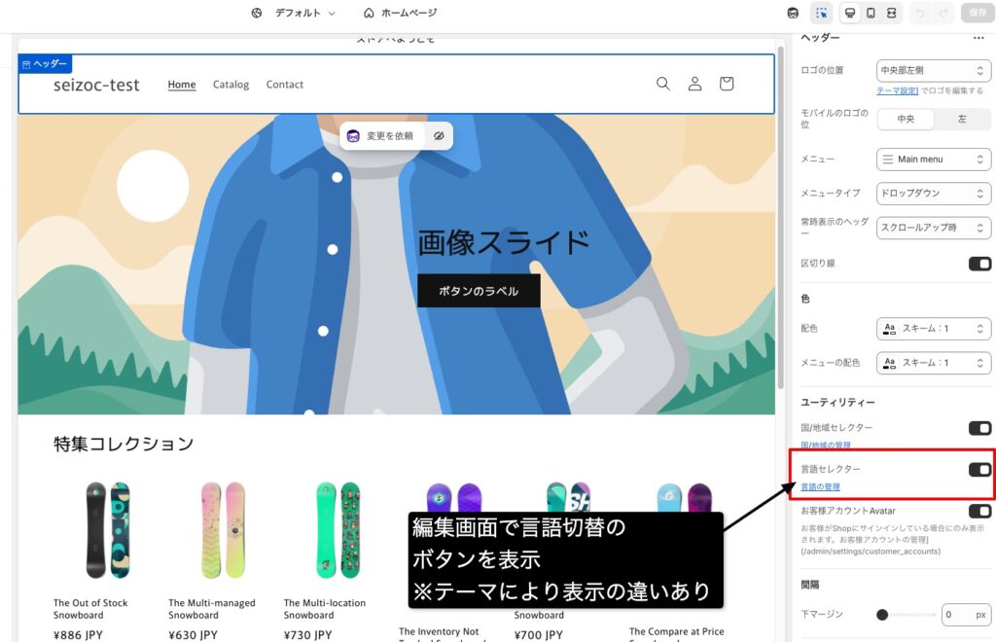
Task: Enable the 言語セレクター toggle
Action: (980, 469)
